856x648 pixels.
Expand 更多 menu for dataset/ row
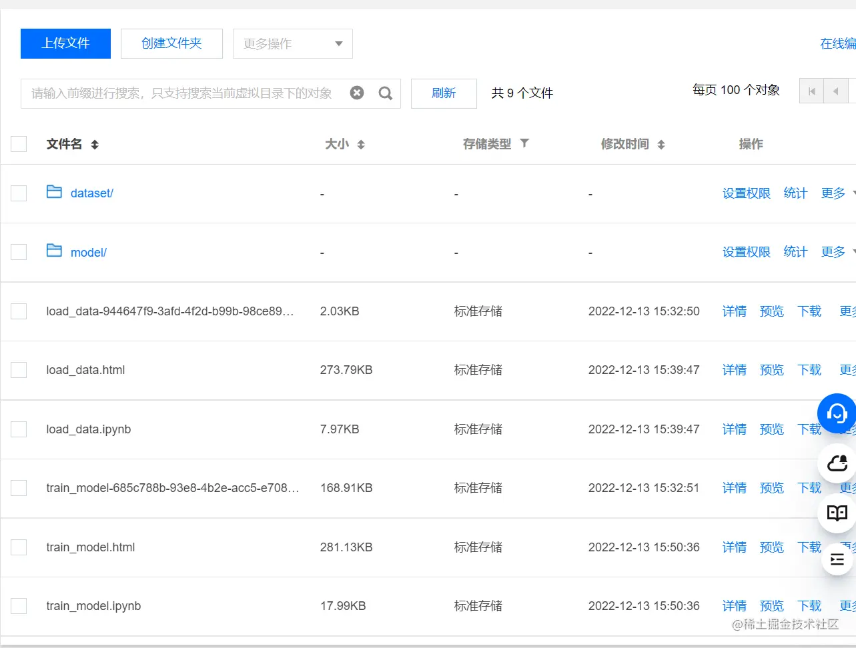tap(838, 193)
